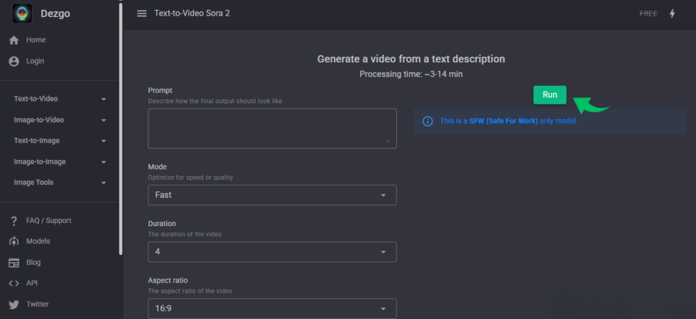Click the API code brackets icon
The height and width of the screenshot is (319, 696).
pos(14,283)
